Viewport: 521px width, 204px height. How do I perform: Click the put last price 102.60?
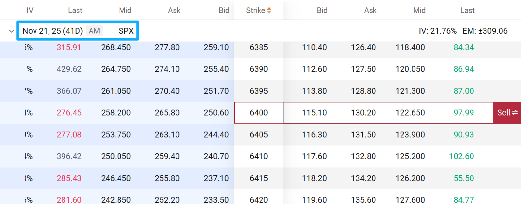coord(461,156)
